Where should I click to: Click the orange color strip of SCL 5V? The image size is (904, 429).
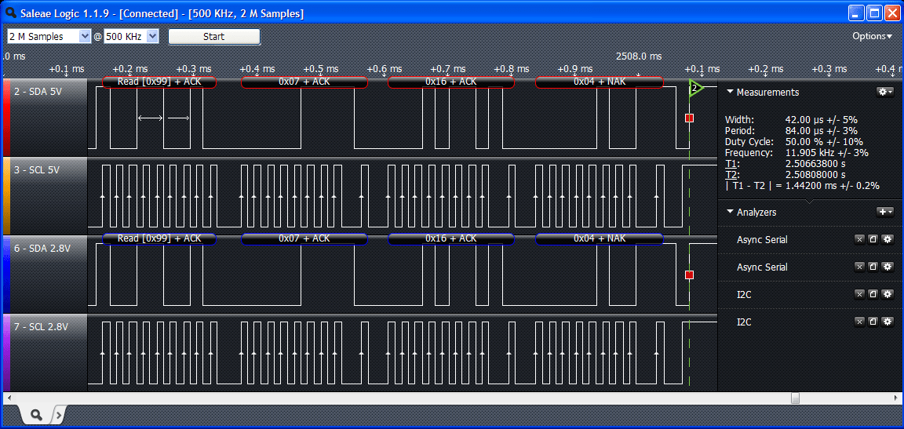6,196
